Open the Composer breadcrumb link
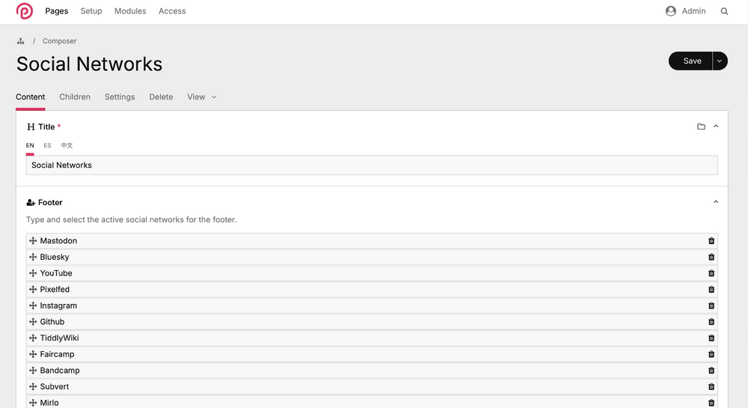 (60, 41)
